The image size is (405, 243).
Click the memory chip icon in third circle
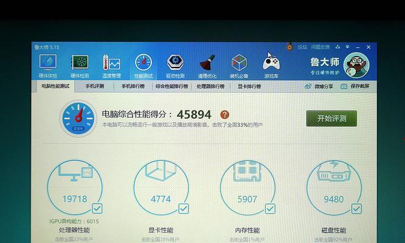(x=247, y=171)
